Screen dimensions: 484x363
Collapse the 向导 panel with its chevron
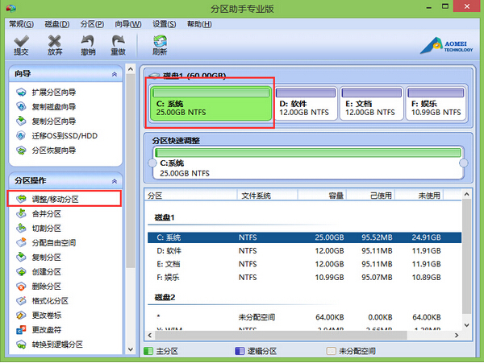click(x=115, y=74)
